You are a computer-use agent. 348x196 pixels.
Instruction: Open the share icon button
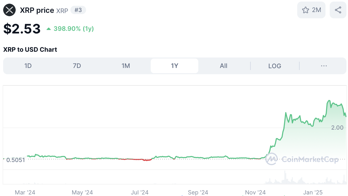[338, 10]
